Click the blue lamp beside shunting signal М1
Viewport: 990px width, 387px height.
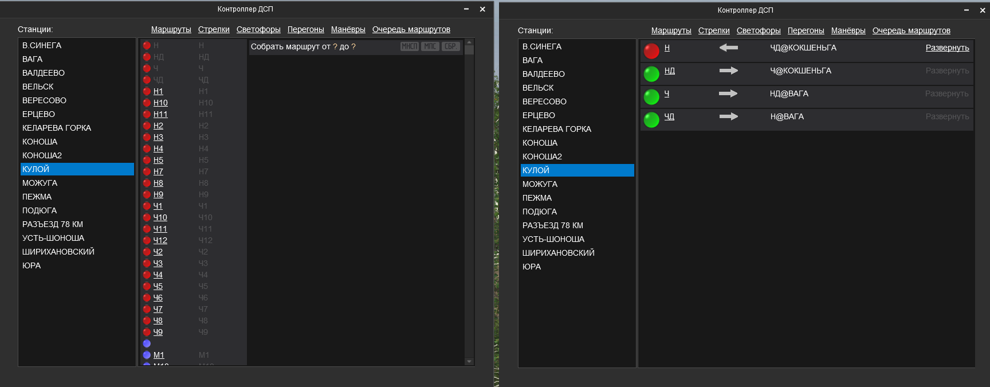coord(147,355)
